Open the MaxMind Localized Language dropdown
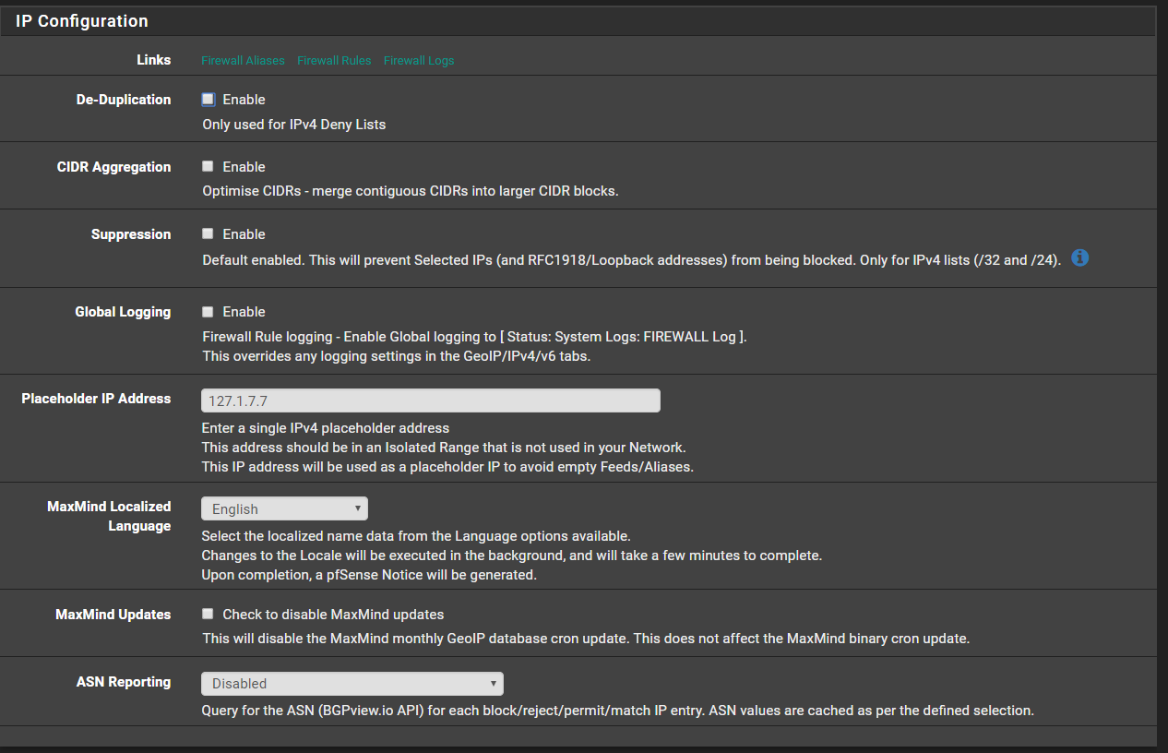 (284, 509)
